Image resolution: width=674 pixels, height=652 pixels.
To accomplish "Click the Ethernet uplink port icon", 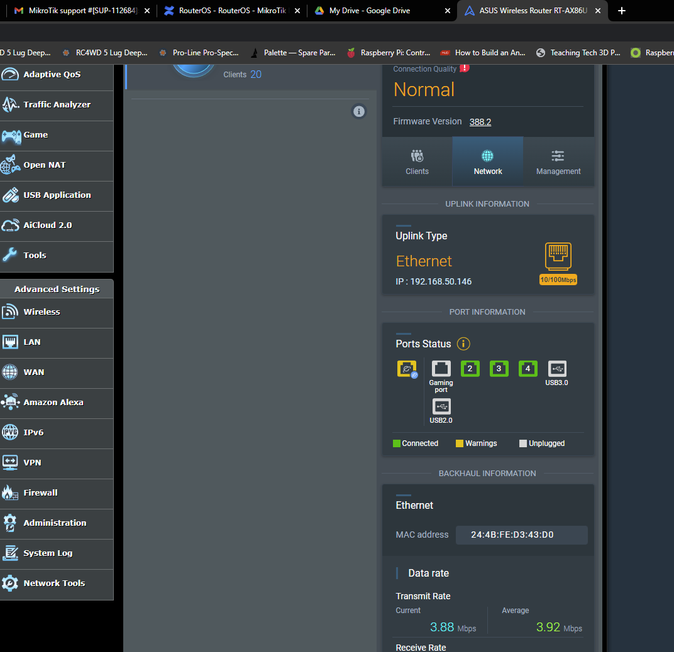I will [x=558, y=256].
